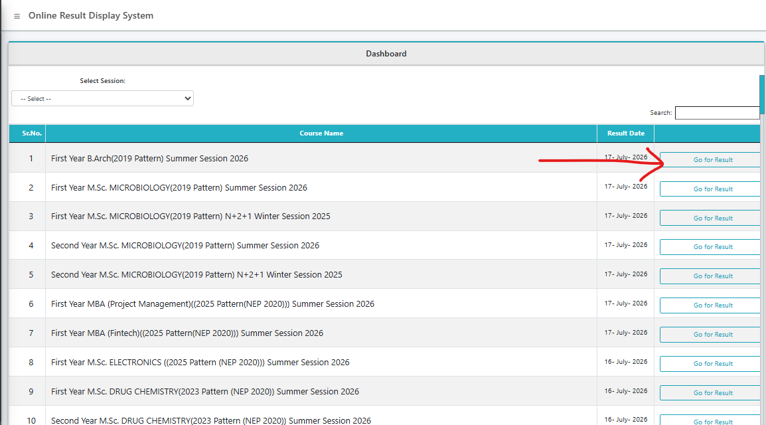Go for Result: Second Year Microbiology Winter 2025

click(710, 276)
